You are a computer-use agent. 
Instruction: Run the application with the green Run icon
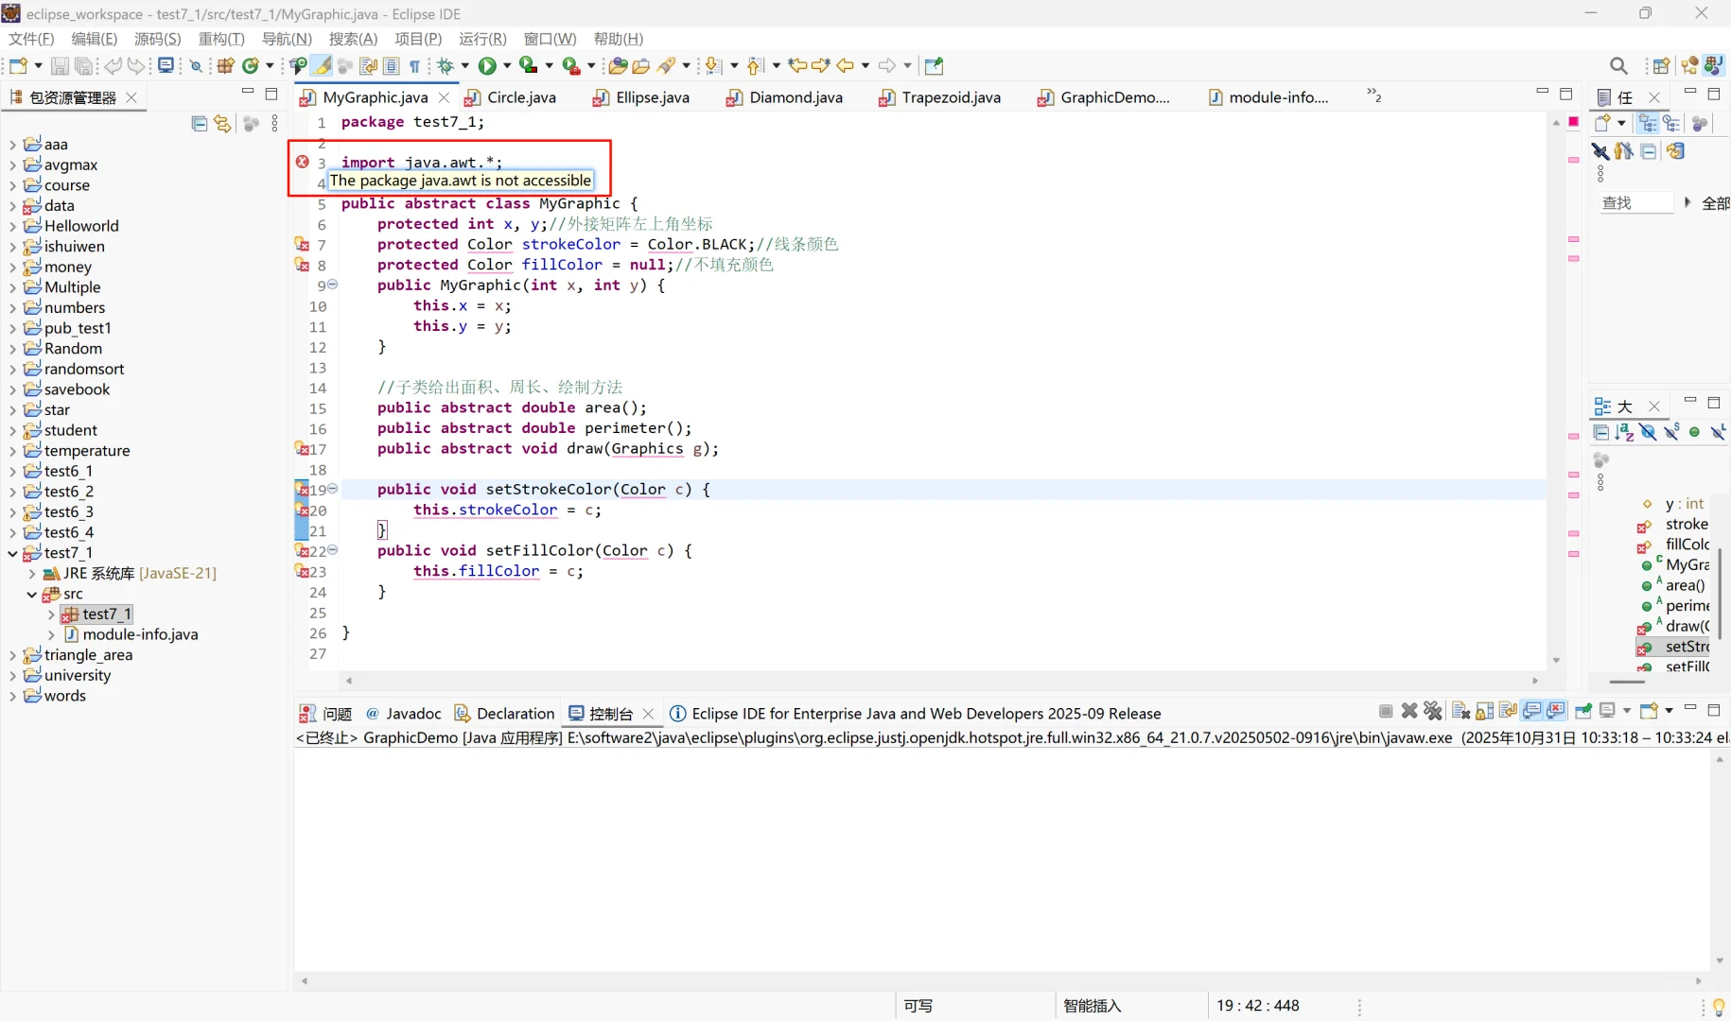(488, 65)
